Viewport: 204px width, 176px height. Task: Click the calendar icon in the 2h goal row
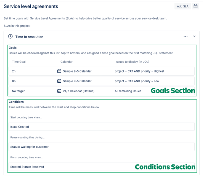pyautogui.click(x=59, y=71)
